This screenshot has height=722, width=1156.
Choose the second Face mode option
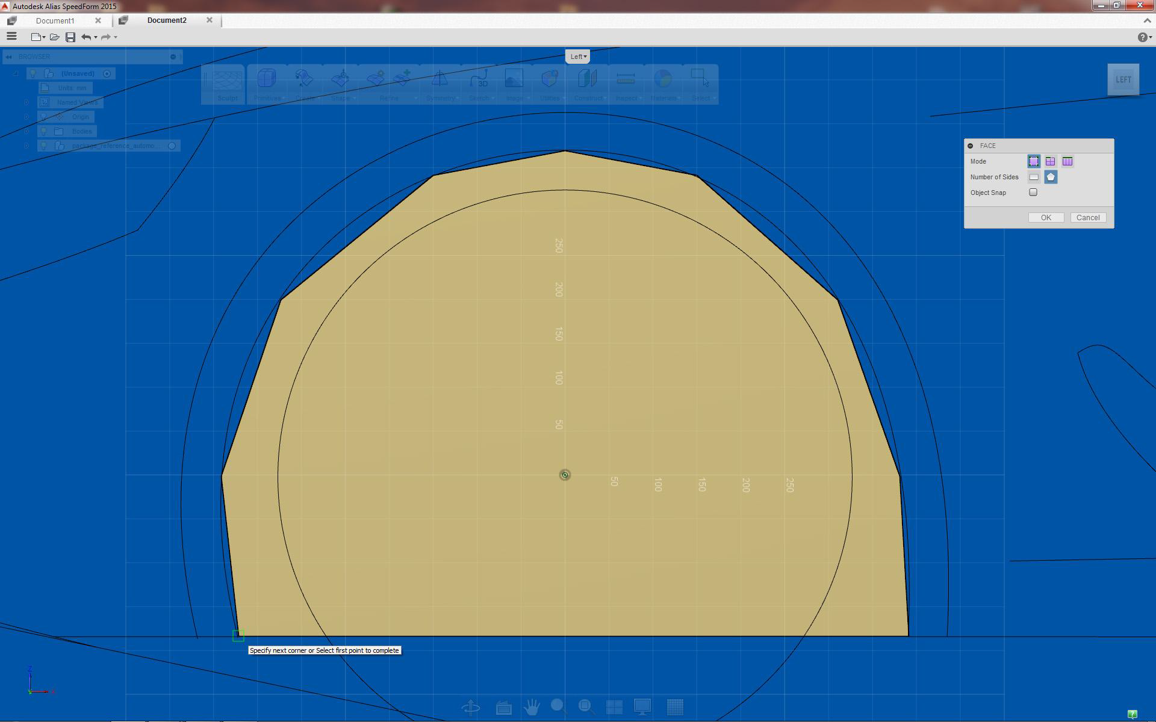pyautogui.click(x=1050, y=161)
